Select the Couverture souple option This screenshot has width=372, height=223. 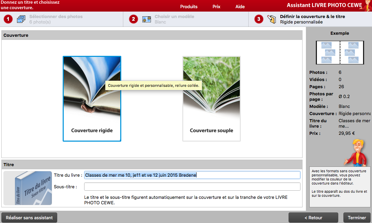coord(212,99)
